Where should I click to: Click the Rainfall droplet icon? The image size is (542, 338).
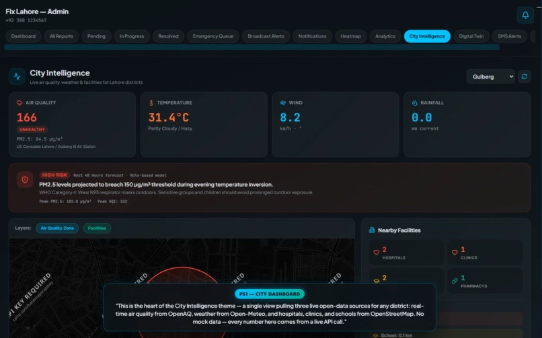click(414, 103)
